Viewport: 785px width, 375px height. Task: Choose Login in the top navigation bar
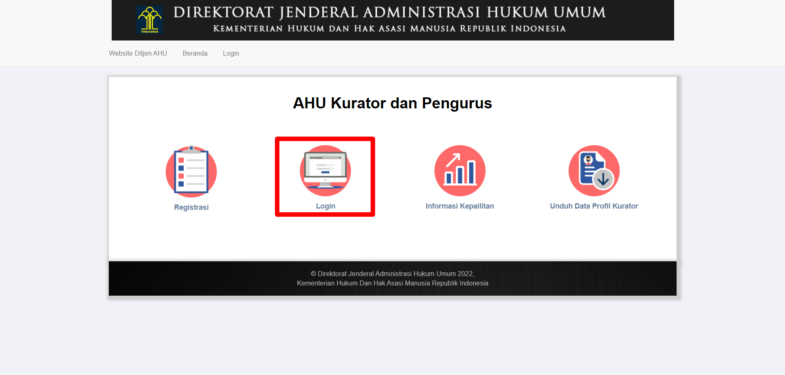click(231, 53)
